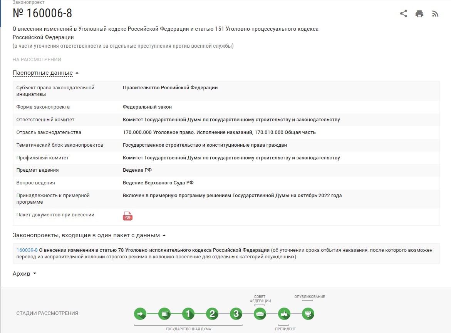Viewport: 451px width, 333px height.
Task: Open the red PDF document package icon
Action: point(127,216)
